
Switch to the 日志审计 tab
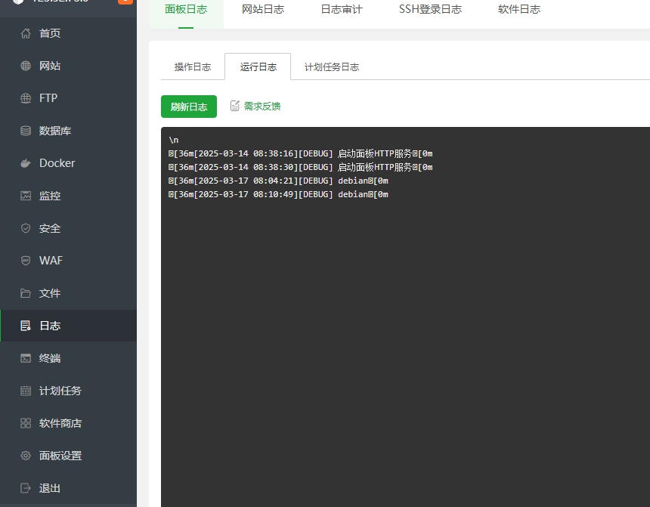click(x=342, y=10)
